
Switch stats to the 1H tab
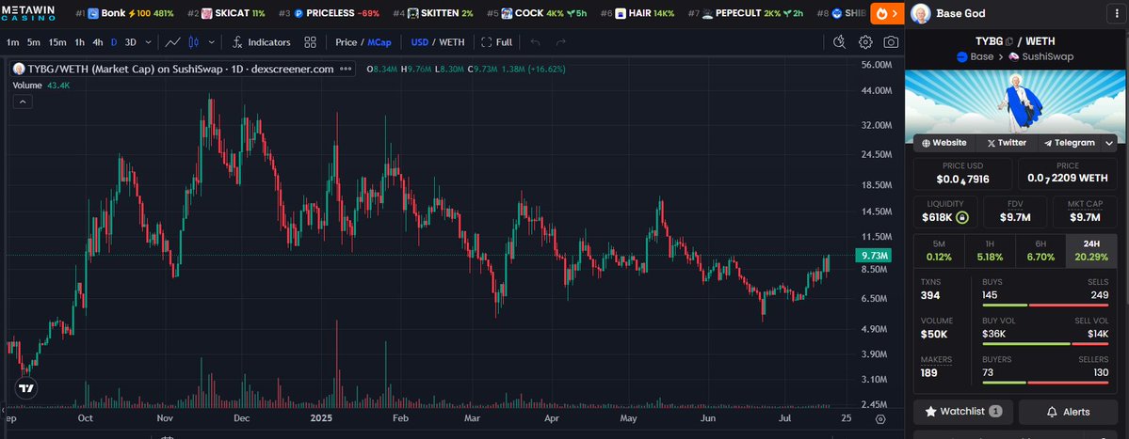(990, 251)
